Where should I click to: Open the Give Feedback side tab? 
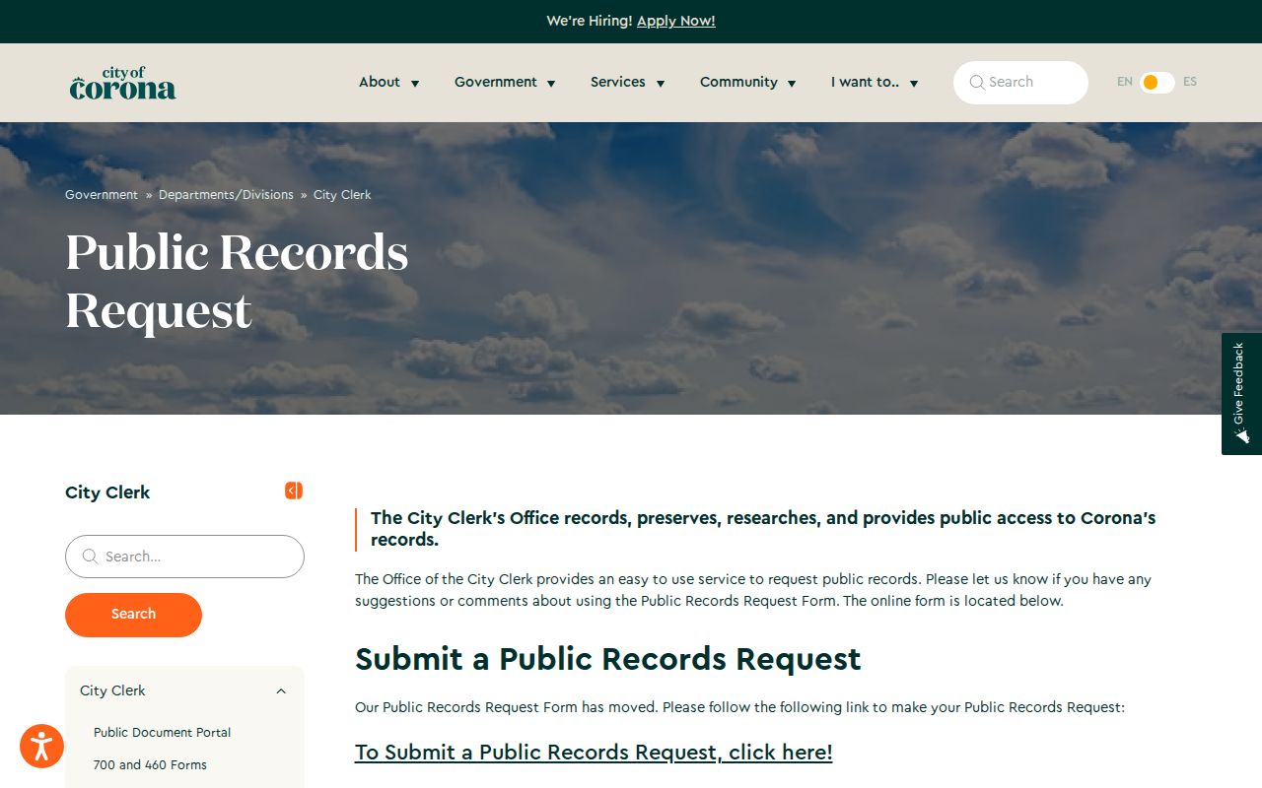(1241, 394)
